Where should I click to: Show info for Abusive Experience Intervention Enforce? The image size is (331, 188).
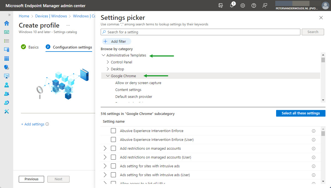[313, 131]
